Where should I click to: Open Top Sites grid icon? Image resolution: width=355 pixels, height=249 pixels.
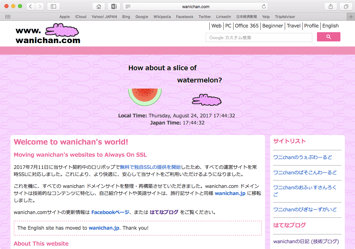click(x=8, y=17)
